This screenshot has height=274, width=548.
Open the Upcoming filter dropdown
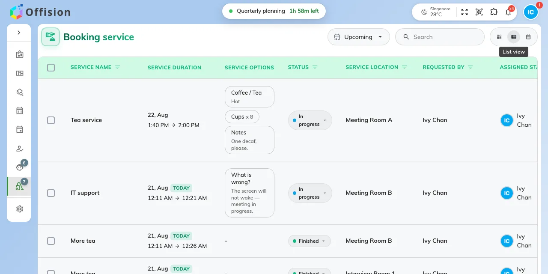coord(359,37)
